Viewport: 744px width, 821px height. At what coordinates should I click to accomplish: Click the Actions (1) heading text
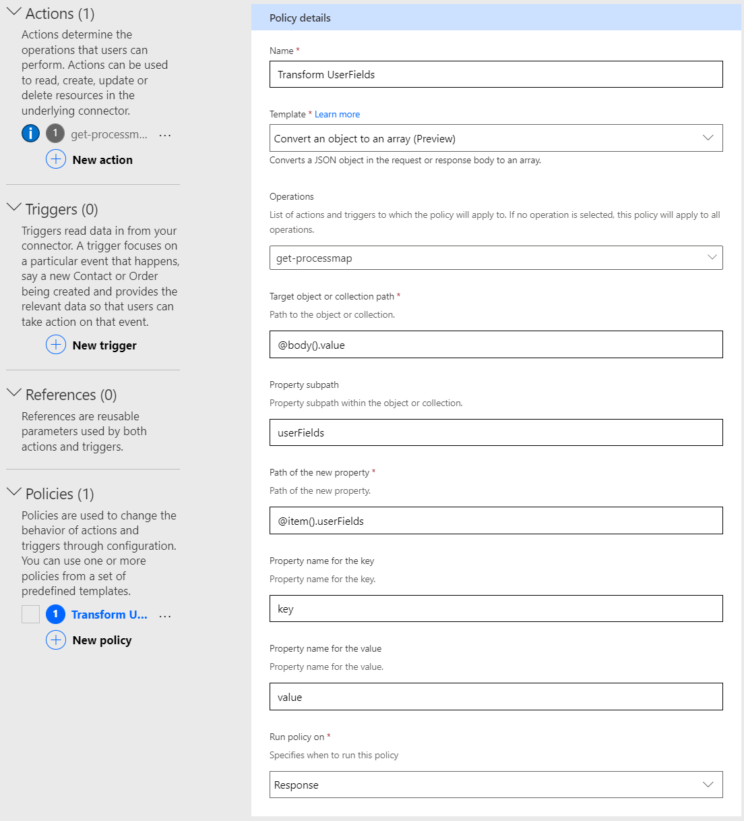(60, 13)
